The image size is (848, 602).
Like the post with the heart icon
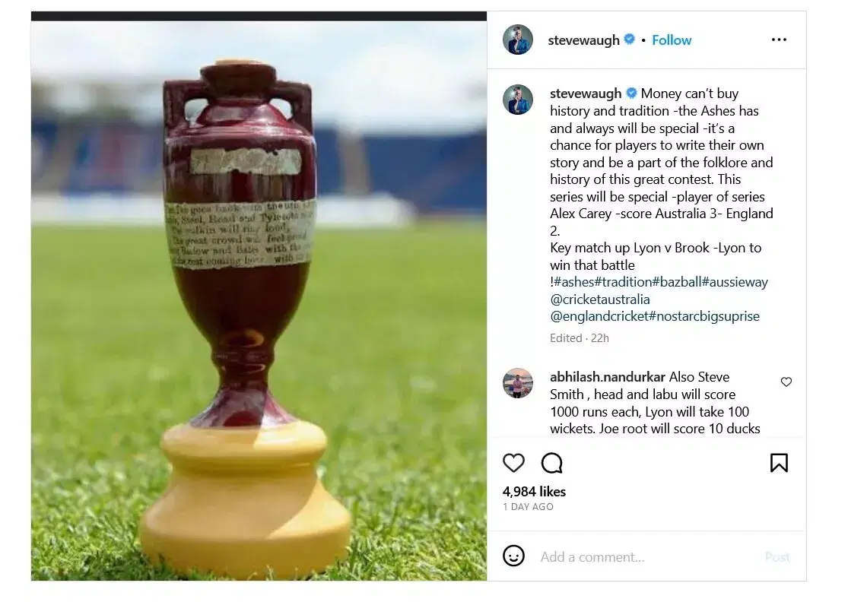pos(513,463)
